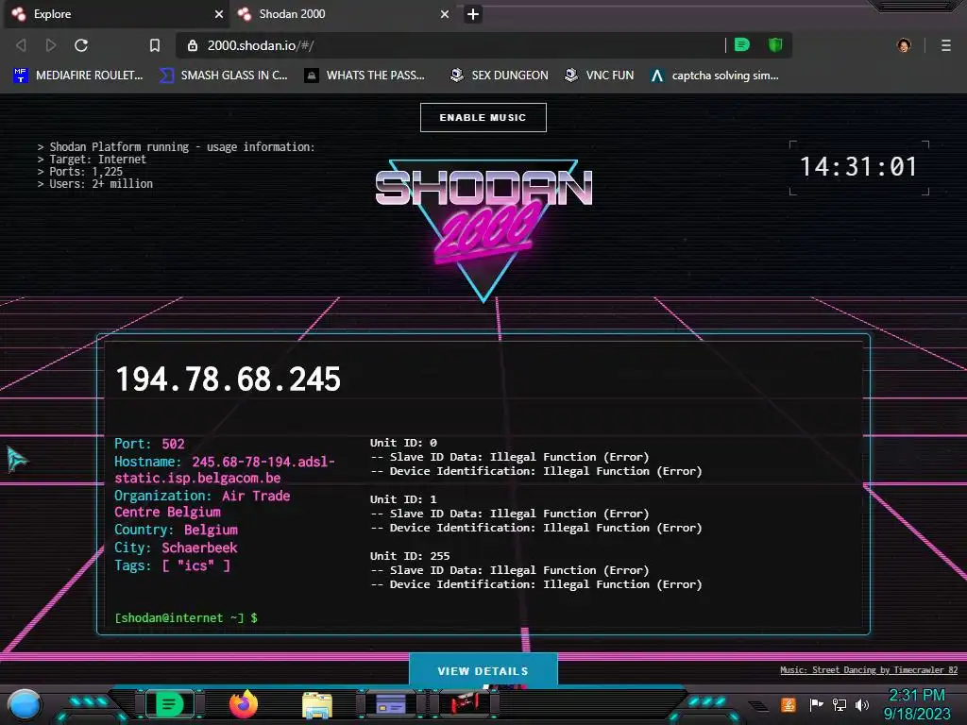Click the Port: 502 text
This screenshot has width=967, height=725.
[x=149, y=444]
